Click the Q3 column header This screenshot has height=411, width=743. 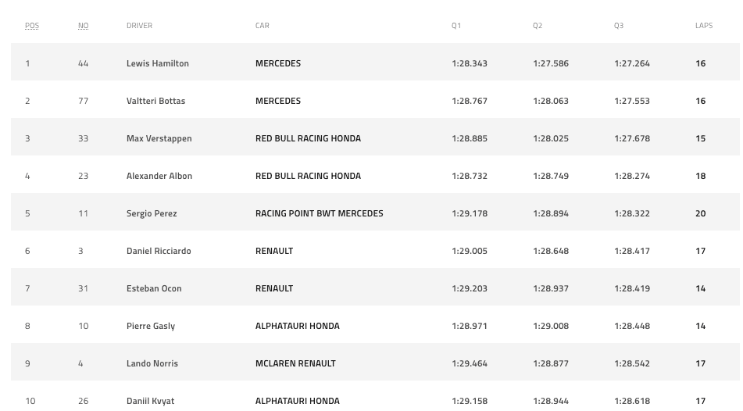(618, 26)
